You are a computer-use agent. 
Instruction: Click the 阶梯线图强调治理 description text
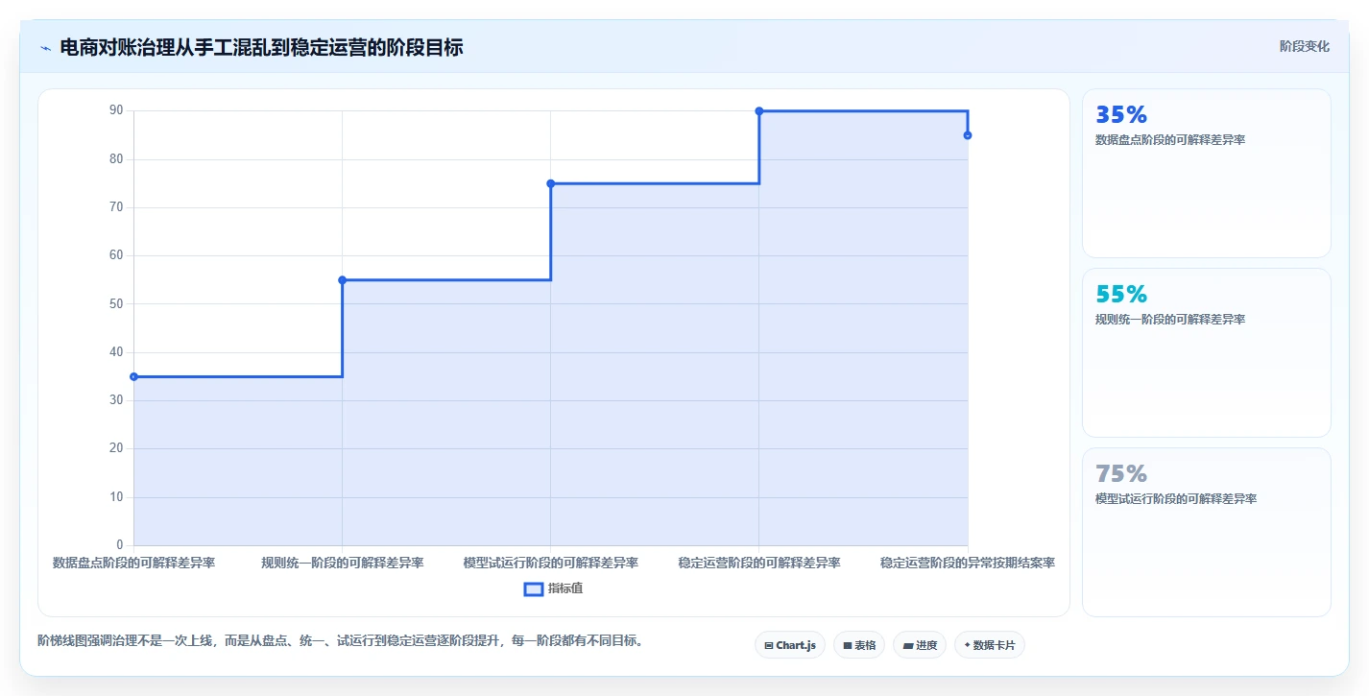tap(340, 640)
